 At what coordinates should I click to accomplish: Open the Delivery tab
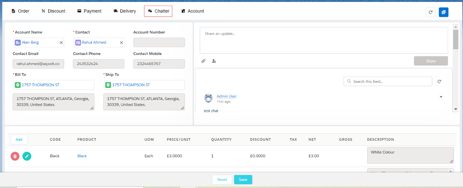point(125,11)
